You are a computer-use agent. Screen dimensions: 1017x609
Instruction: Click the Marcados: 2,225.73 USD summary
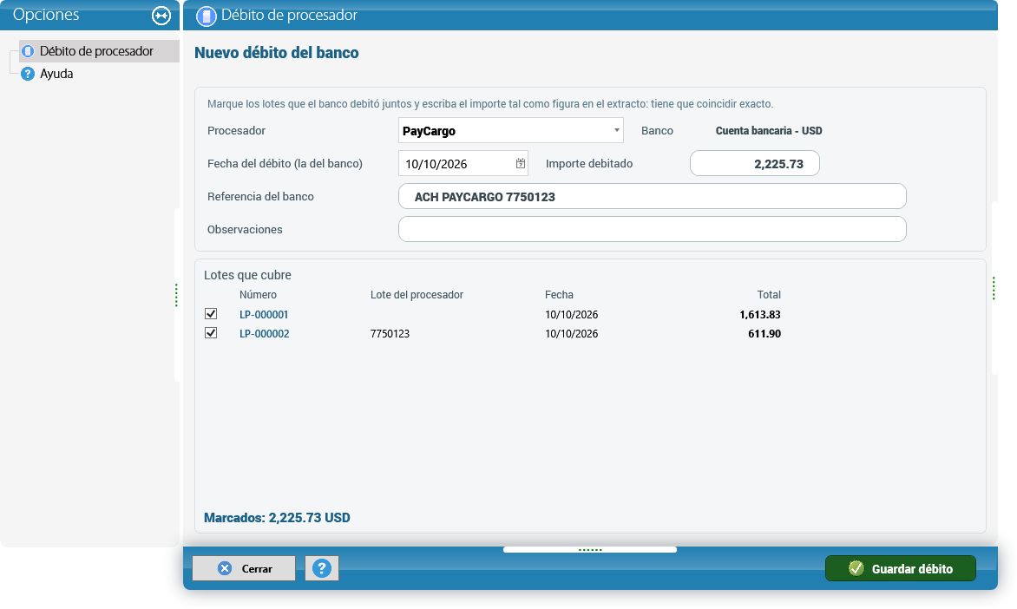[277, 518]
